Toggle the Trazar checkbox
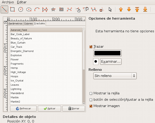155x123 pixels. (x=91, y=47)
